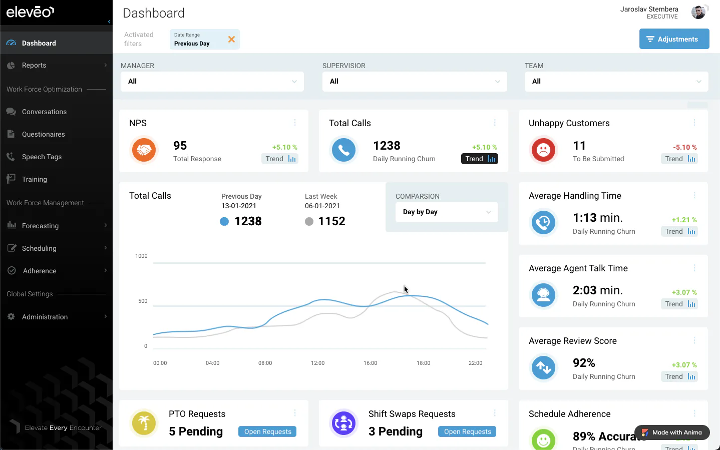Click the NPS handshake icon
Viewport: 720px width, 450px height.
click(x=144, y=150)
